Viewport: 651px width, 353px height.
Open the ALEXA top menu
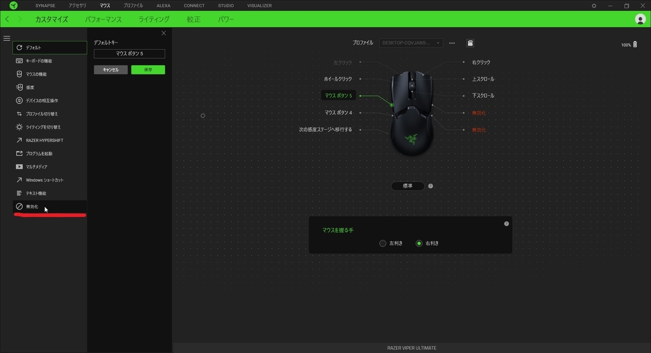click(x=163, y=5)
